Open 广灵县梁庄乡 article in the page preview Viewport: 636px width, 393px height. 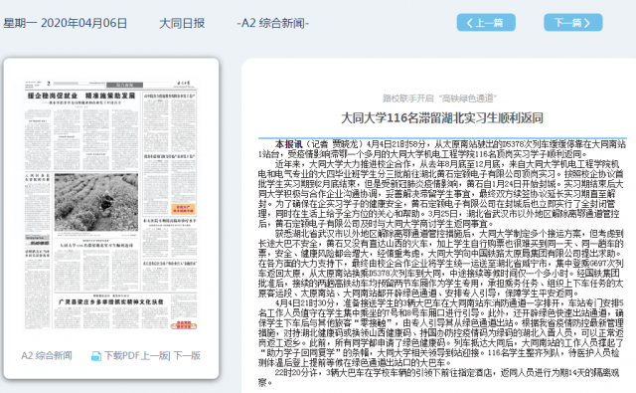(x=111, y=302)
